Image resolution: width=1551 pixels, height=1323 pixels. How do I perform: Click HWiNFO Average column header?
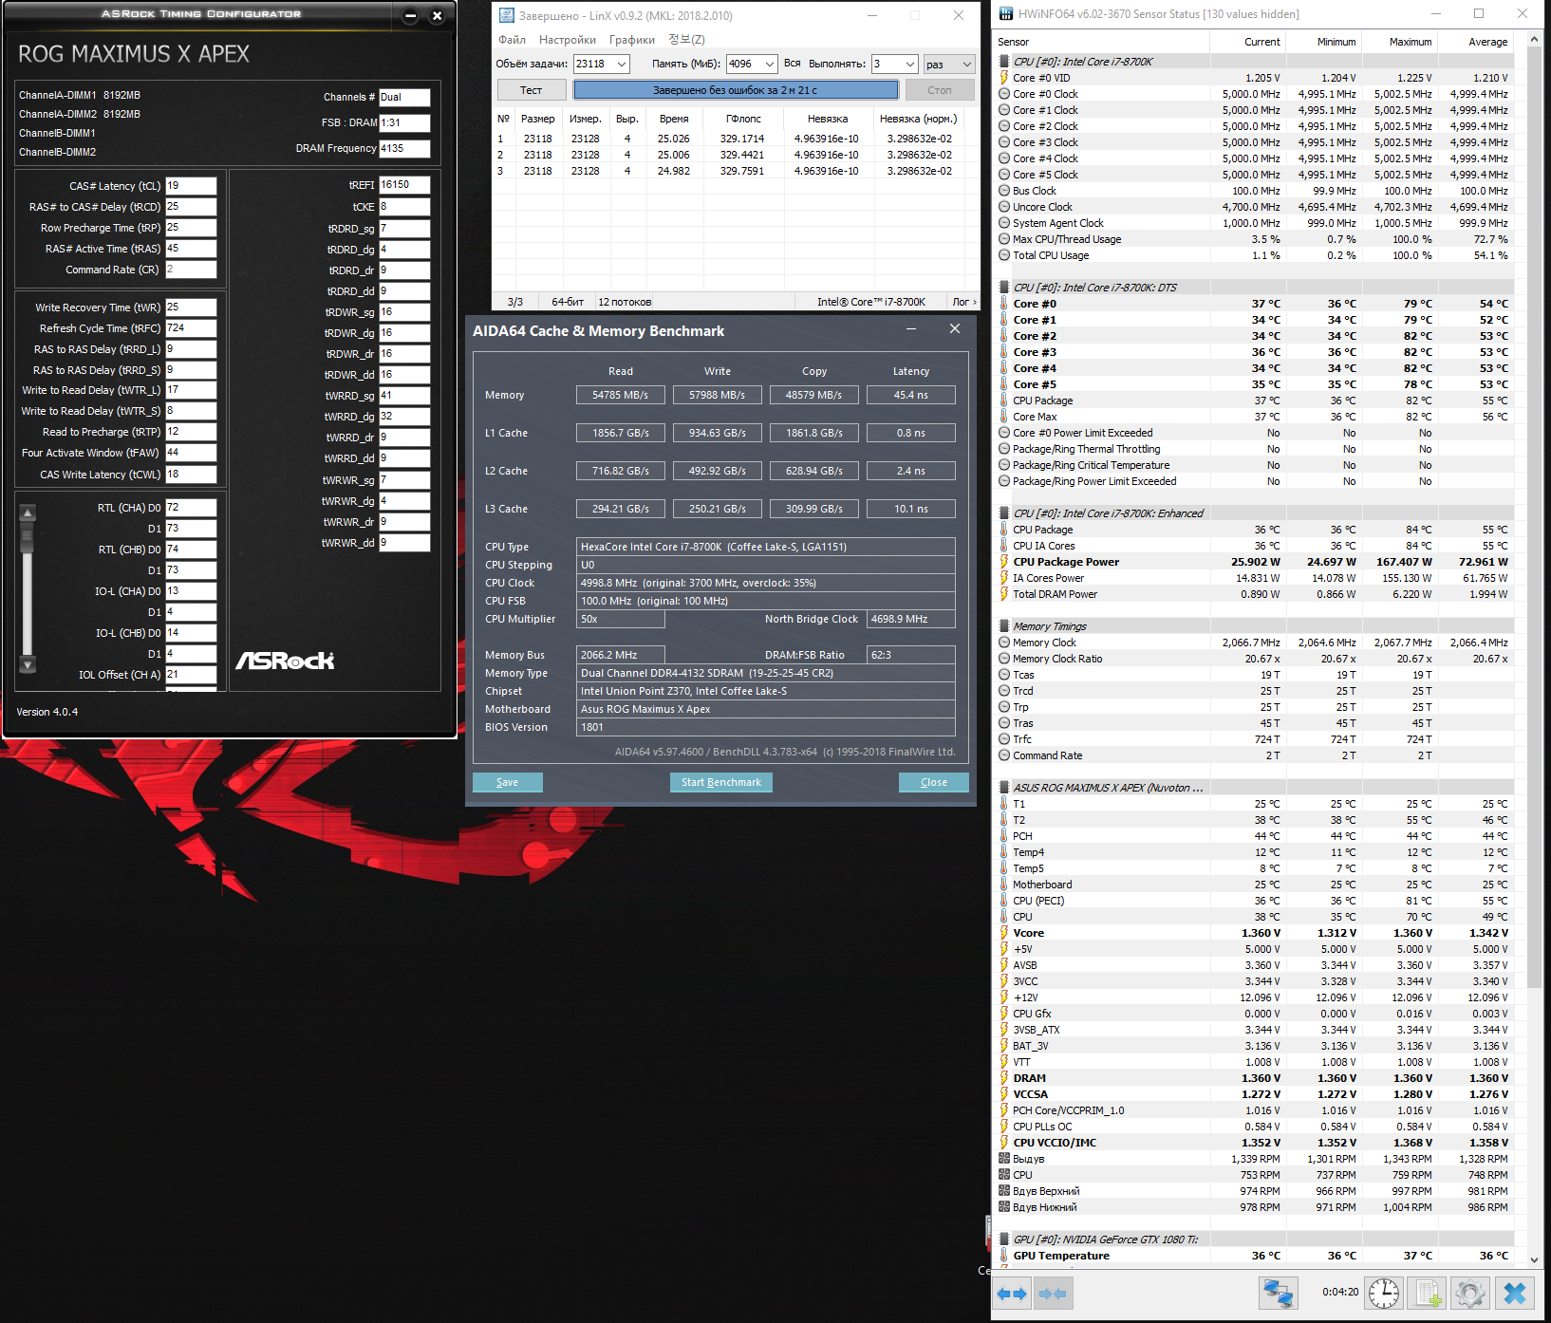(x=1475, y=42)
